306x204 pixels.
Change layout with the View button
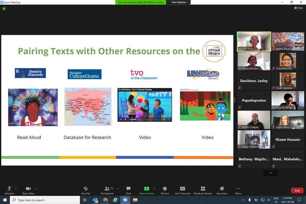(x=298, y=8)
